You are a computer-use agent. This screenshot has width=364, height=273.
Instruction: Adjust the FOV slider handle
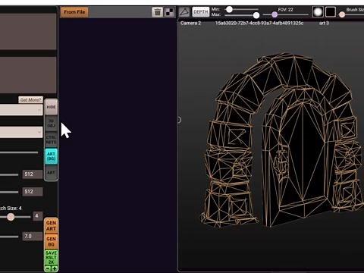point(275,14)
